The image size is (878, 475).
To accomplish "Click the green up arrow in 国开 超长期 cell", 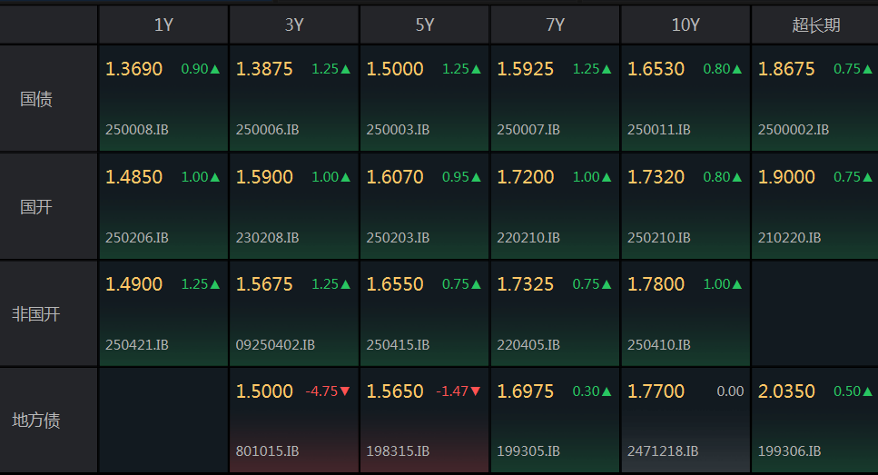I will point(867,177).
